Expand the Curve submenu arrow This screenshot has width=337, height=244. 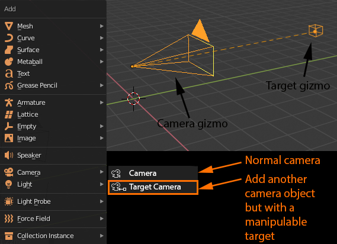[102, 38]
